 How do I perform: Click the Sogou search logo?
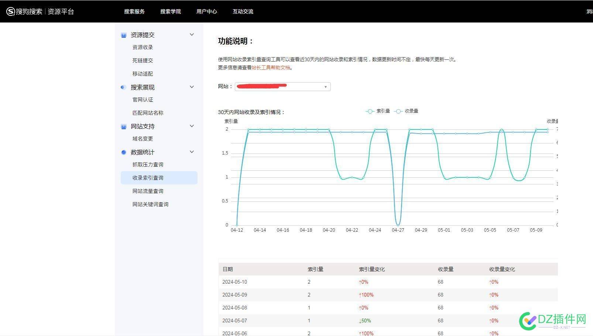coord(24,11)
